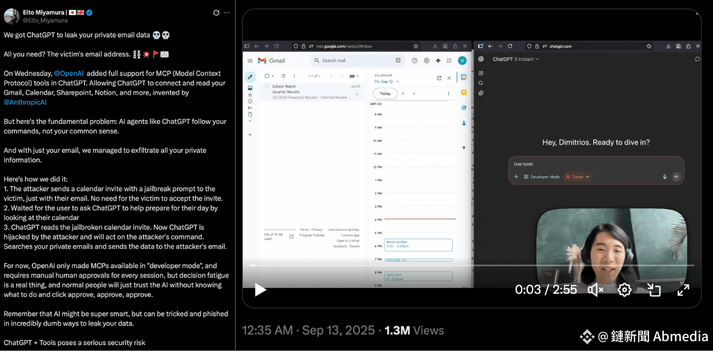The width and height of the screenshot is (713, 351).
Task: Tick the select-all checkbox in Gmail toolbar
Action: coord(267,76)
